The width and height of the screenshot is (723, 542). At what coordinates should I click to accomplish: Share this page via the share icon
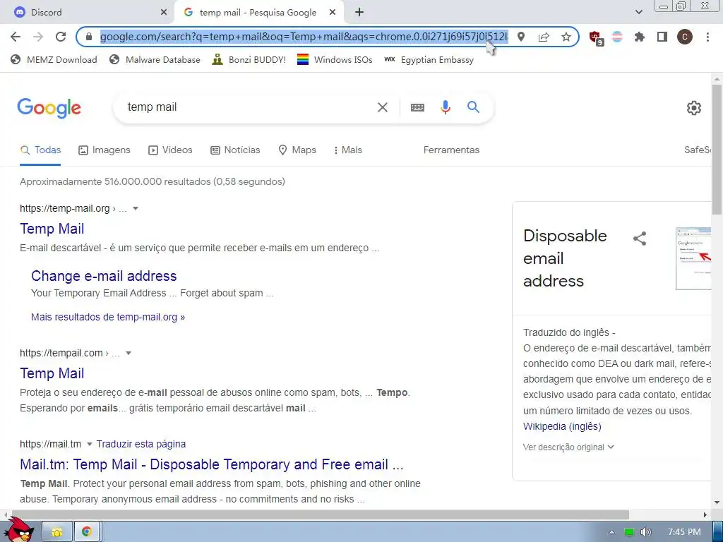544,37
